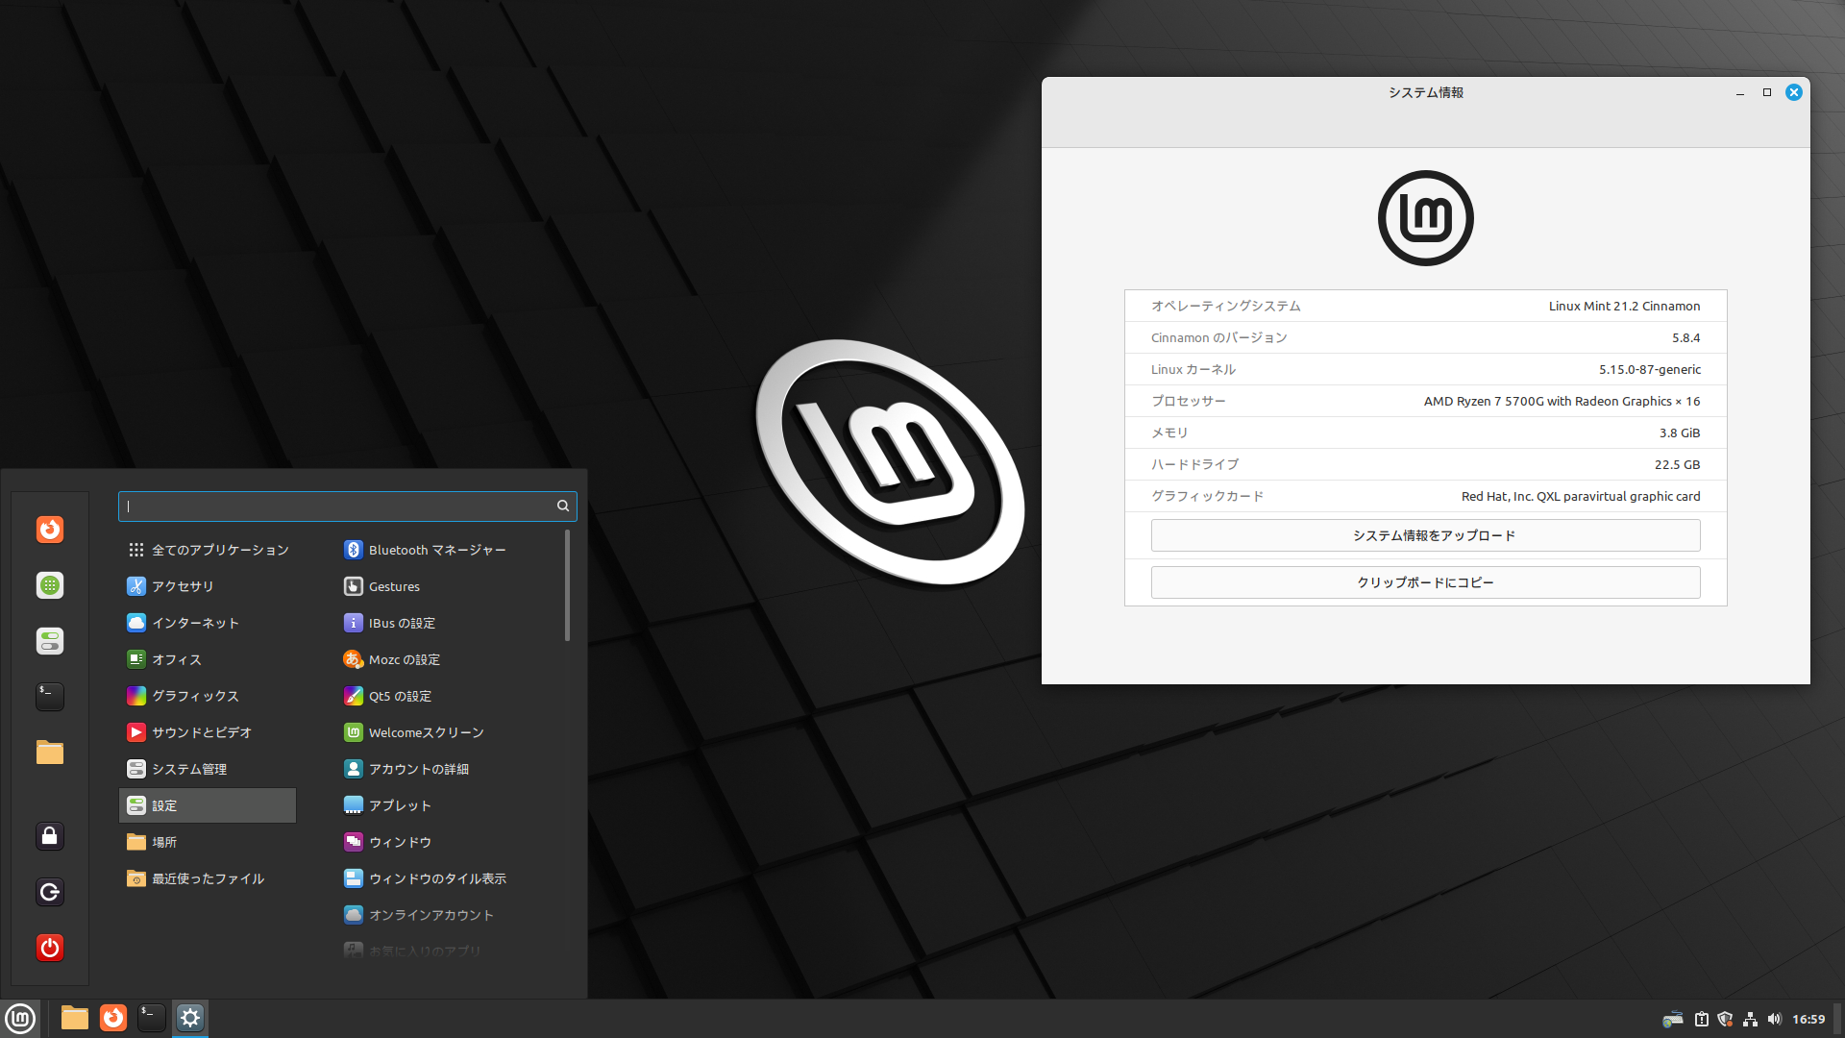This screenshot has width=1845, height=1038.
Task: Open the システム管理 category
Action: [x=188, y=769]
